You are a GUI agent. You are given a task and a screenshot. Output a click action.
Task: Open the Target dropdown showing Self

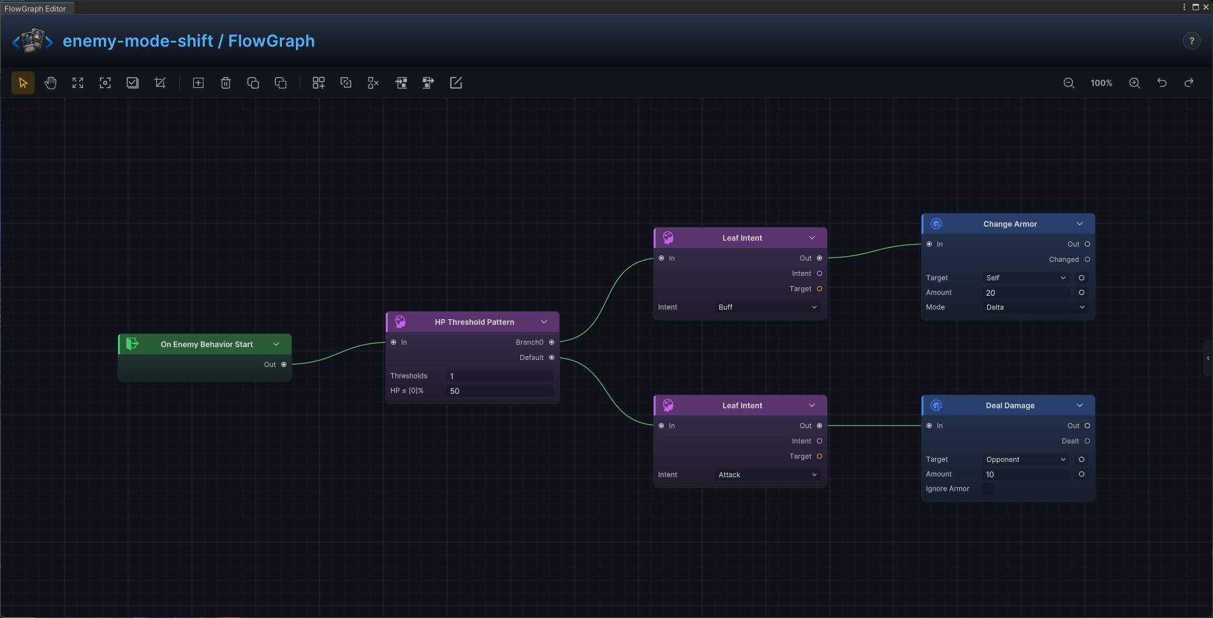point(1026,278)
